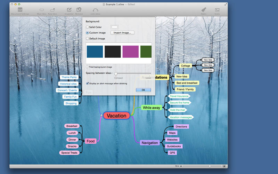Viewport: 278px width, 174px height.
Task: Select the central Vacation node
Action: tap(116, 116)
